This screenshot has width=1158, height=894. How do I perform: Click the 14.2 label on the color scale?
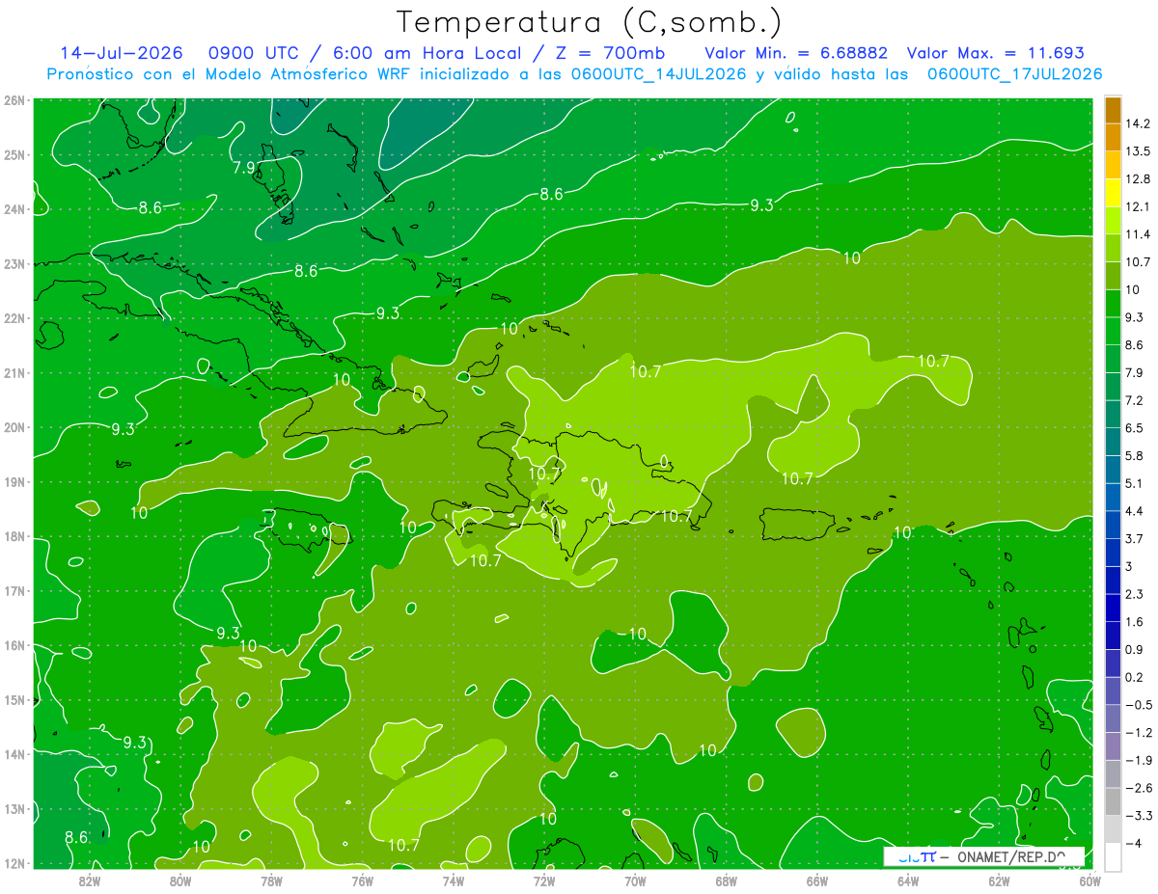click(x=1138, y=123)
